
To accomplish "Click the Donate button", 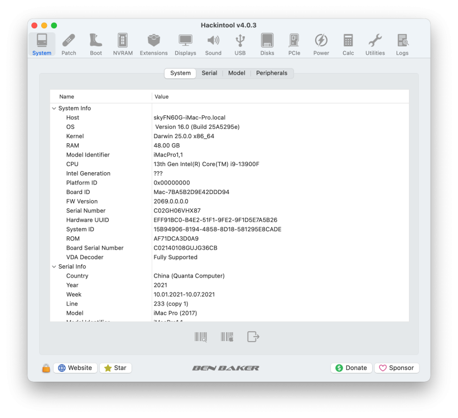I will [x=351, y=368].
